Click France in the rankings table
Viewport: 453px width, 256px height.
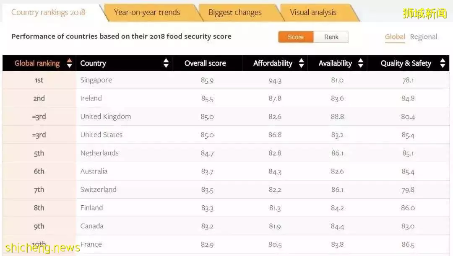(91, 244)
